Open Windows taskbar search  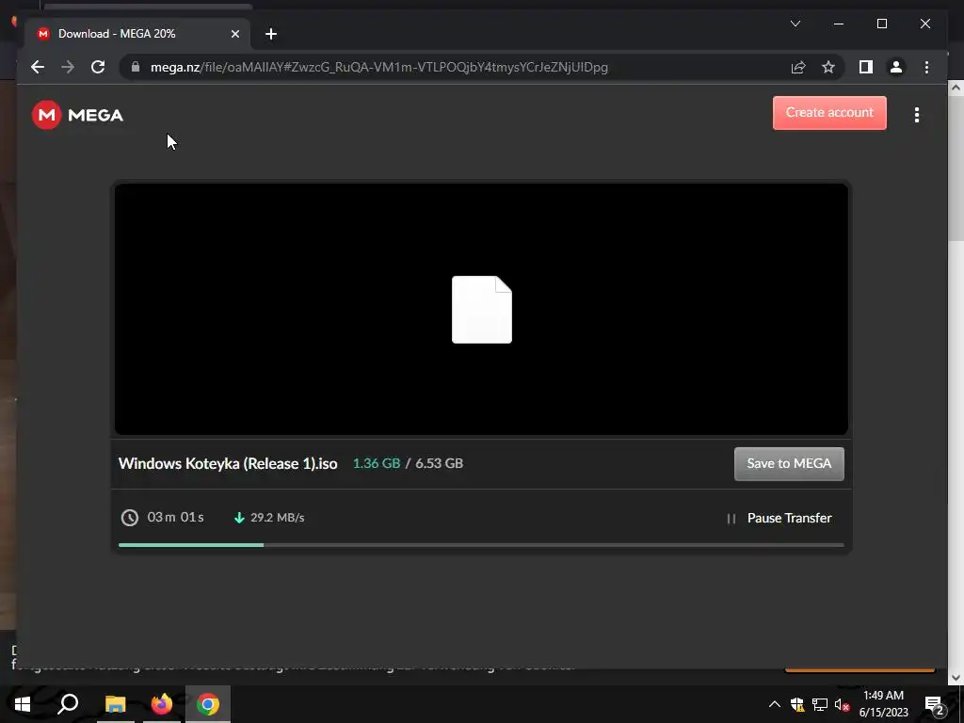pos(68,704)
